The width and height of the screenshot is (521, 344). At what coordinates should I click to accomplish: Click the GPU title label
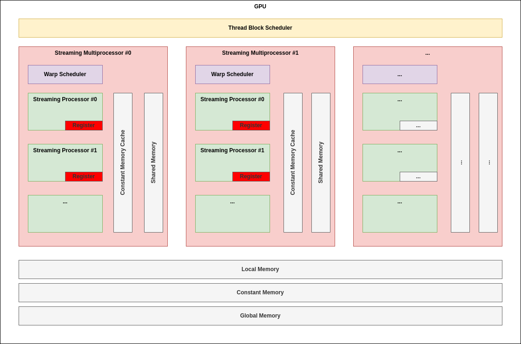pyautogui.click(x=260, y=6)
